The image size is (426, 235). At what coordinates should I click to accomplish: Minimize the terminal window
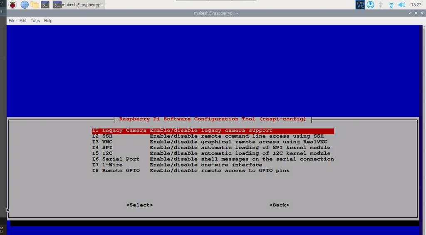[x=410, y=13]
